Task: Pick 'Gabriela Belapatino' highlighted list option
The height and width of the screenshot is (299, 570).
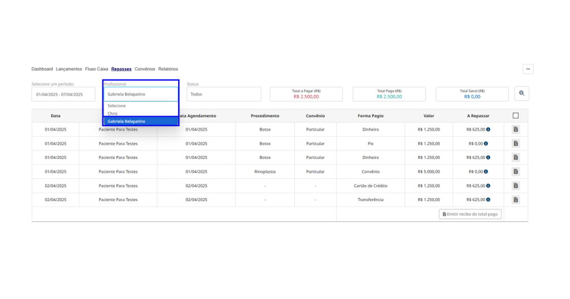Action: 141,121
